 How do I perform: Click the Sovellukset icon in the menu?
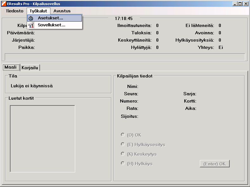tap(31, 25)
